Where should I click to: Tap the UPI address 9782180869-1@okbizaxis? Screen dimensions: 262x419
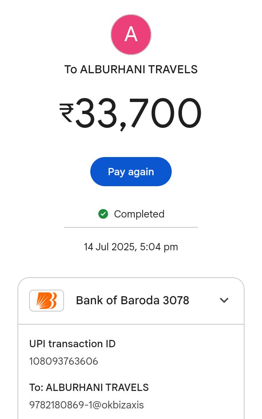click(x=87, y=405)
